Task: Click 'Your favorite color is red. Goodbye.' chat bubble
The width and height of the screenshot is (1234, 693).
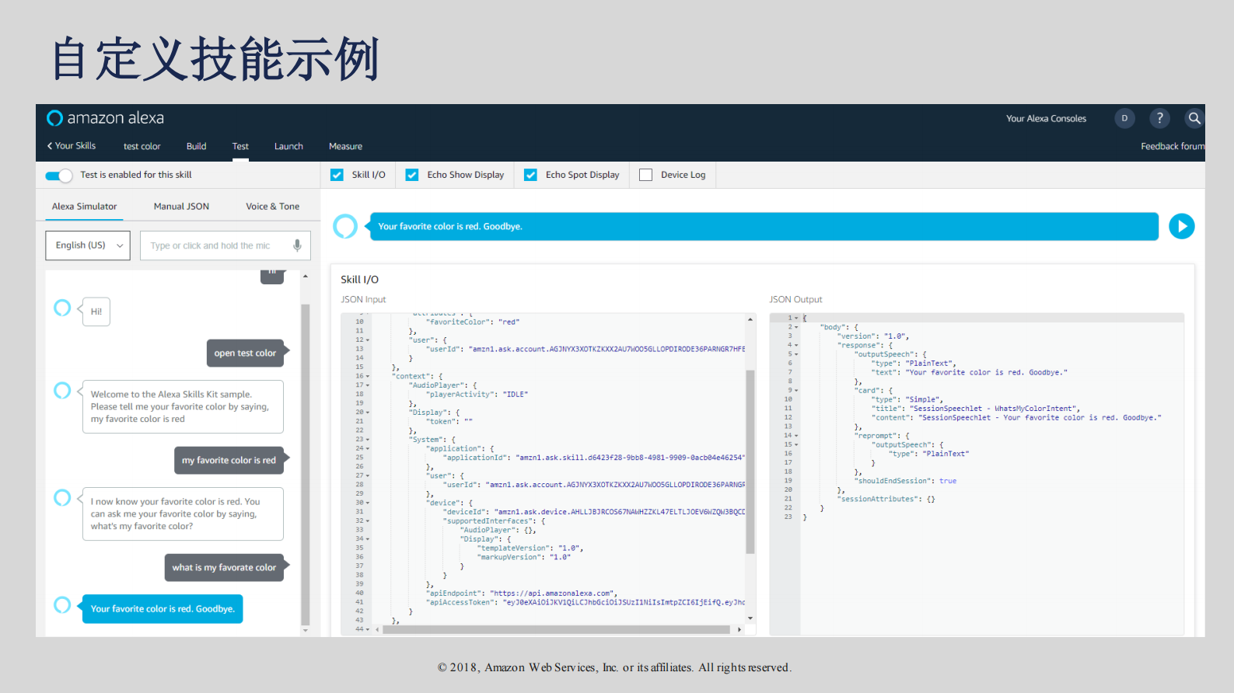Action: tap(163, 609)
